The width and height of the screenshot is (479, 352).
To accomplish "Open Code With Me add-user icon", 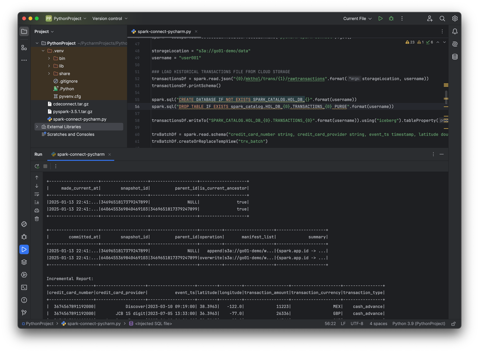I will (430, 19).
